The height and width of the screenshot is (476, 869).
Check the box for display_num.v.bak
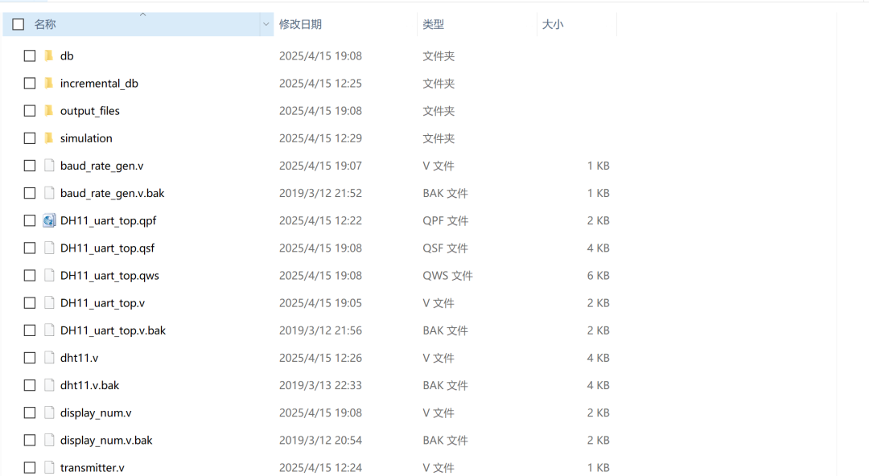pyautogui.click(x=30, y=440)
